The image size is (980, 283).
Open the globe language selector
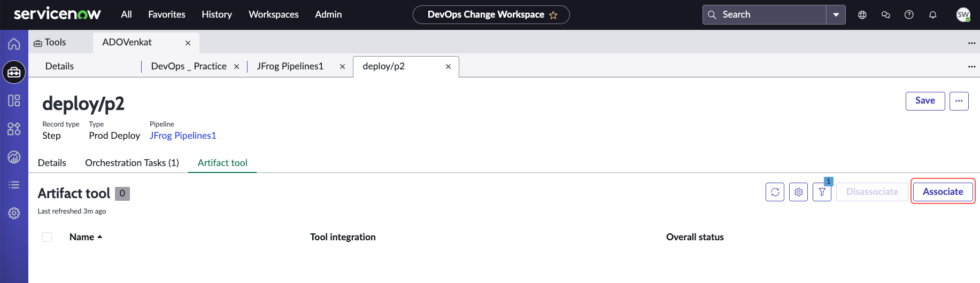862,15
